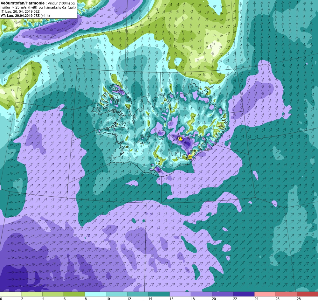Select the olive green 6–8 m/s legend swatch
318x301 pixels.
(74, 294)
